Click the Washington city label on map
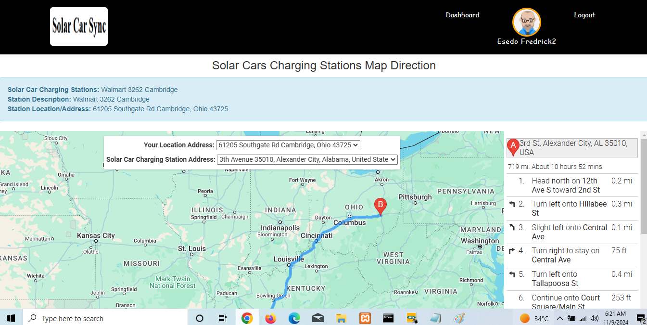The width and height of the screenshot is (647, 325). 480,241
